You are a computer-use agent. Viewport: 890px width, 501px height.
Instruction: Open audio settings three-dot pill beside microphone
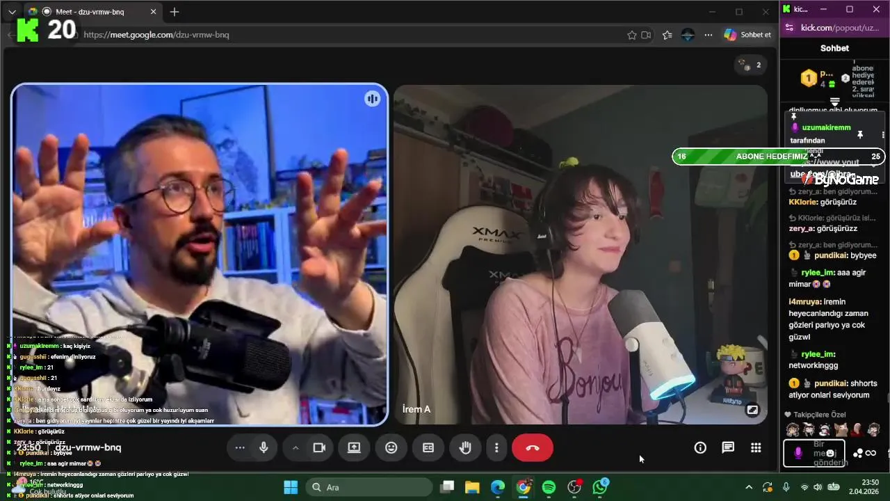click(240, 448)
